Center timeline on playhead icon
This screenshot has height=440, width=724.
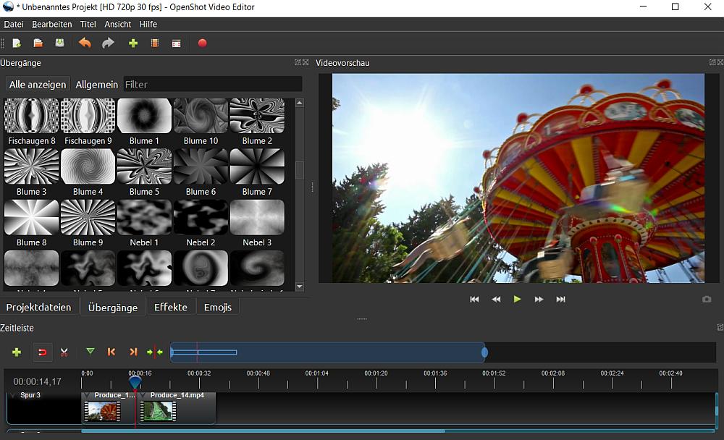click(x=155, y=352)
